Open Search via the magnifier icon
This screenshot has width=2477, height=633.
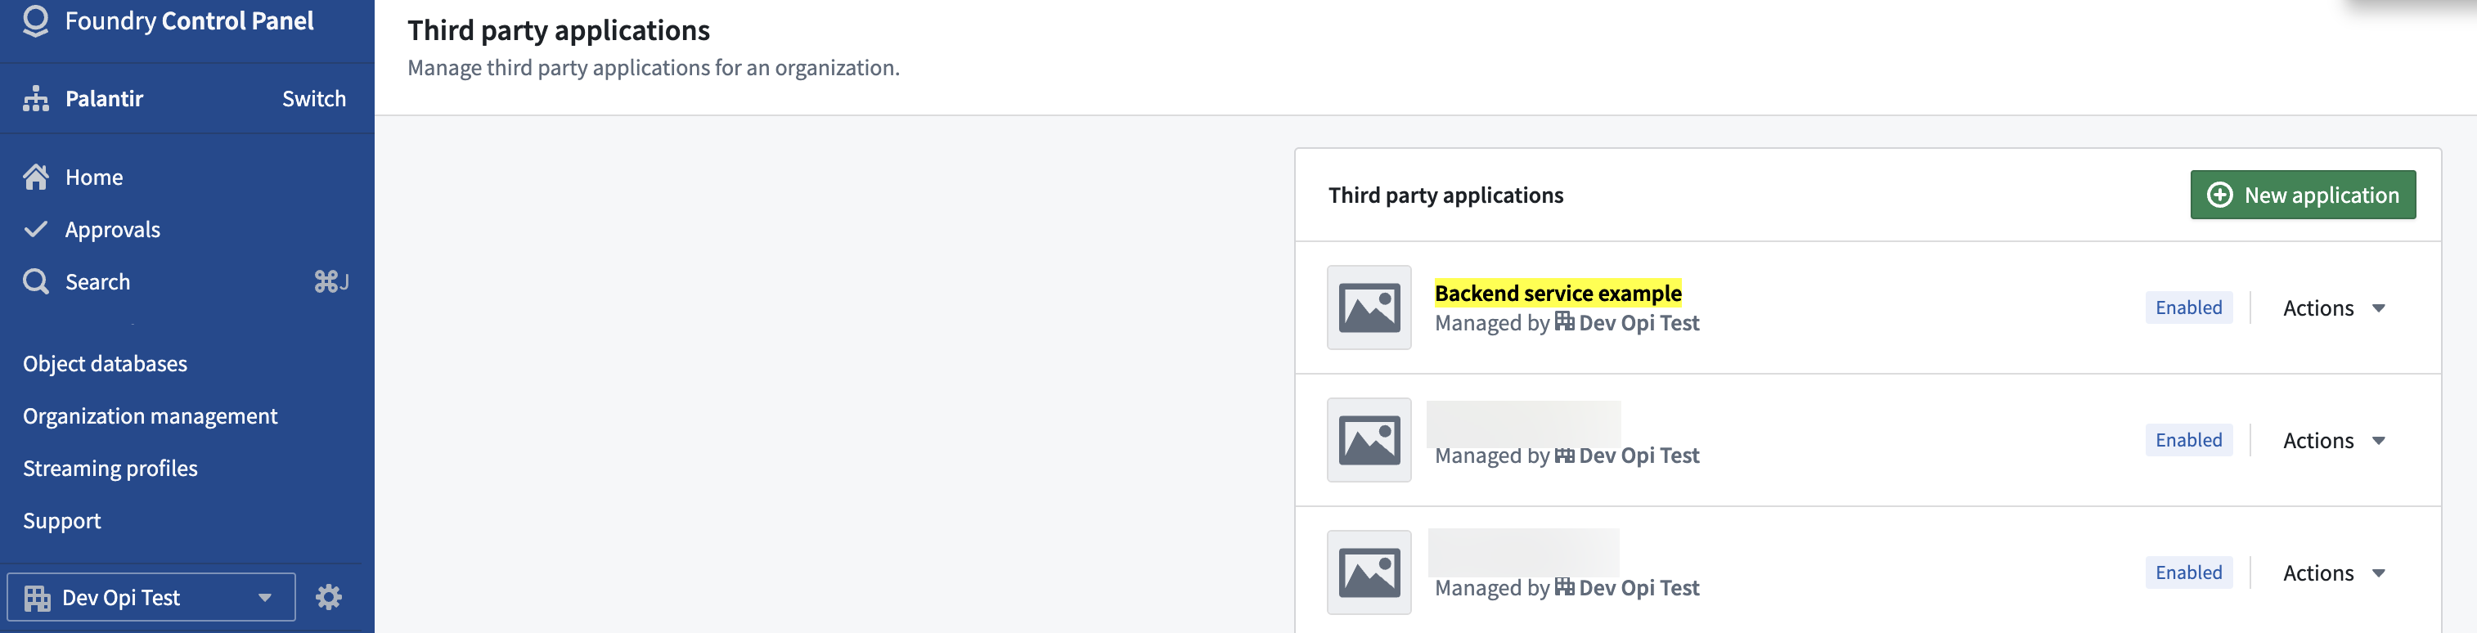tap(35, 281)
